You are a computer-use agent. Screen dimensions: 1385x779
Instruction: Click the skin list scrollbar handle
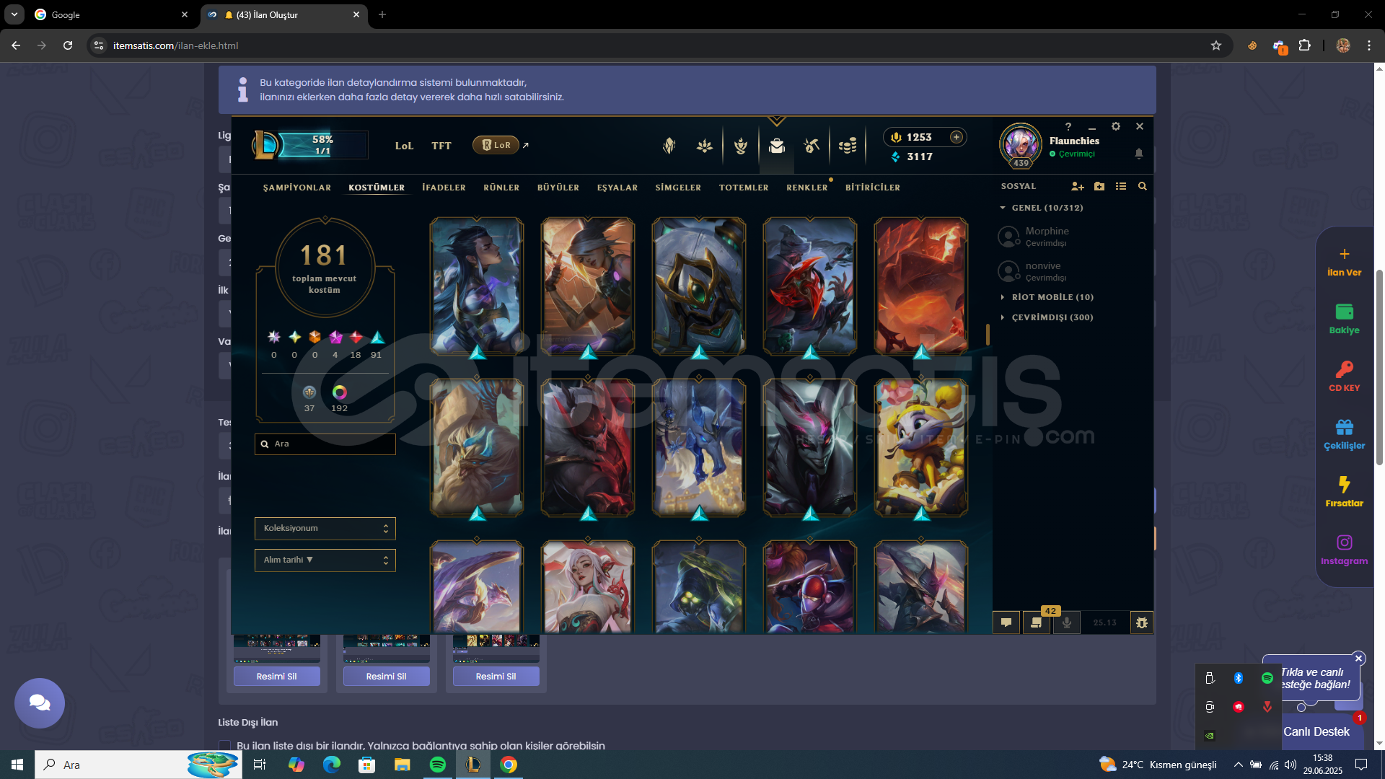click(988, 334)
